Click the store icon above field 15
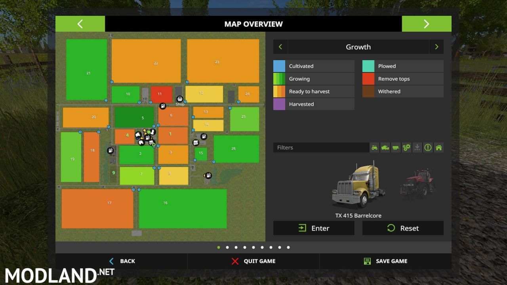The height and width of the screenshot is (285, 507). 196,142
